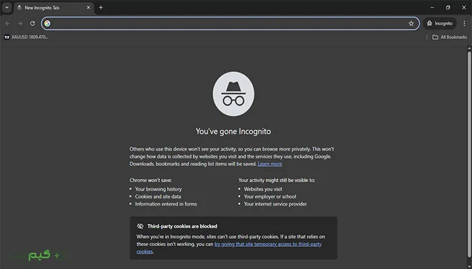Bookmark this tab with the star icon
Screen dimensions: 472x269
tap(411, 23)
